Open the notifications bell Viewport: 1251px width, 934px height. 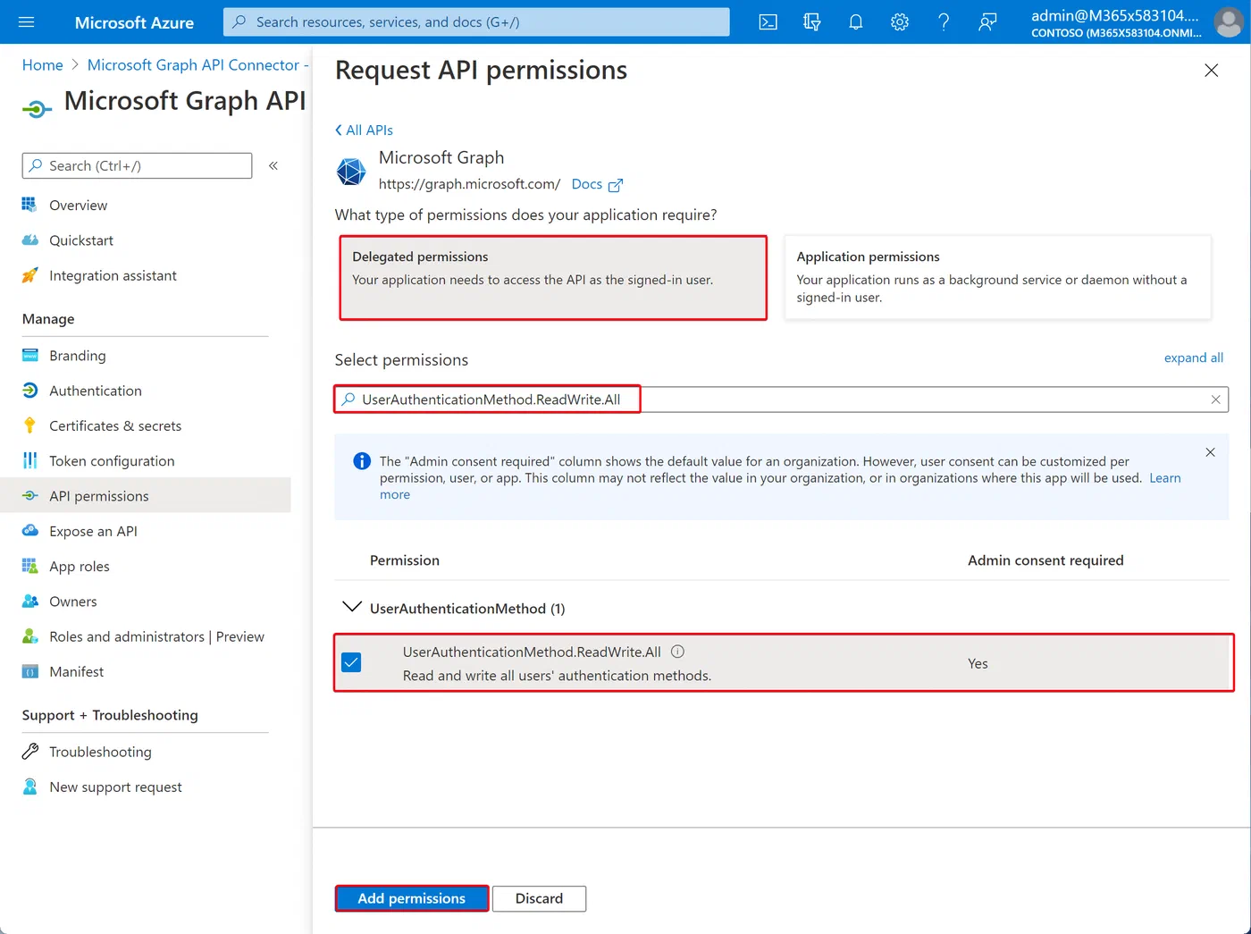click(855, 22)
